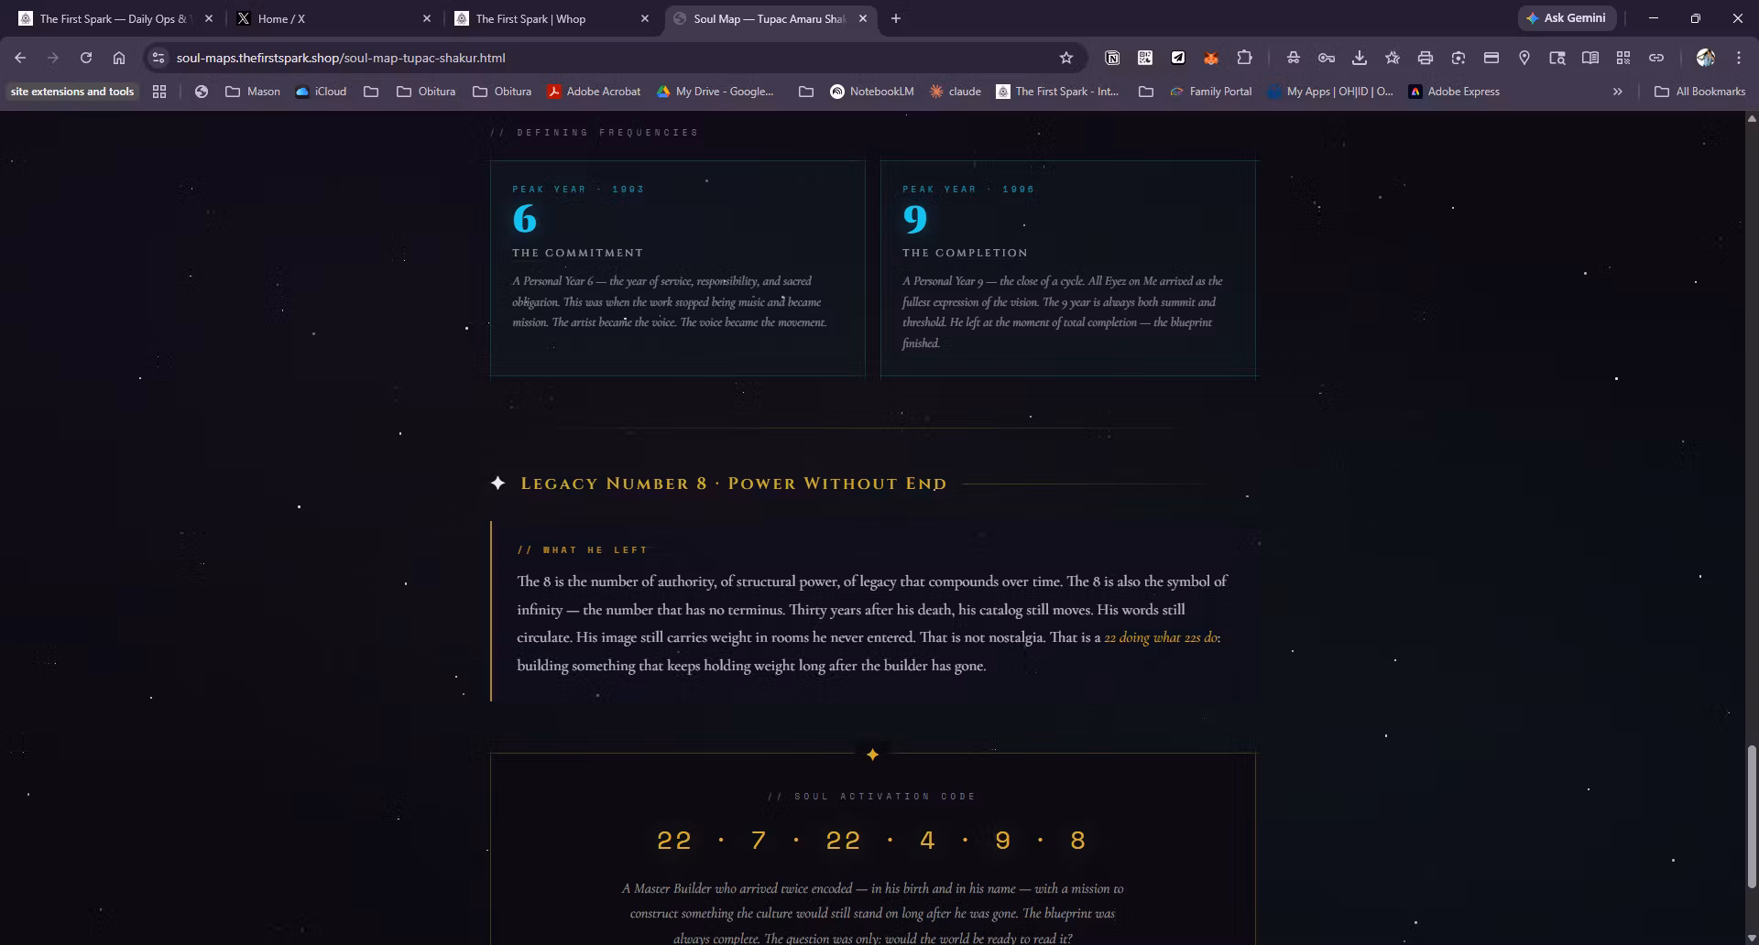
Task: Open the Notion extension
Action: (x=1112, y=58)
